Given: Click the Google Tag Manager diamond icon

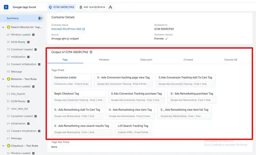Looking at the screenshot, I should [x=50, y=7].
